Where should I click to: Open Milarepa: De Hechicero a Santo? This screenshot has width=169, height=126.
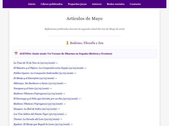click(40, 83)
